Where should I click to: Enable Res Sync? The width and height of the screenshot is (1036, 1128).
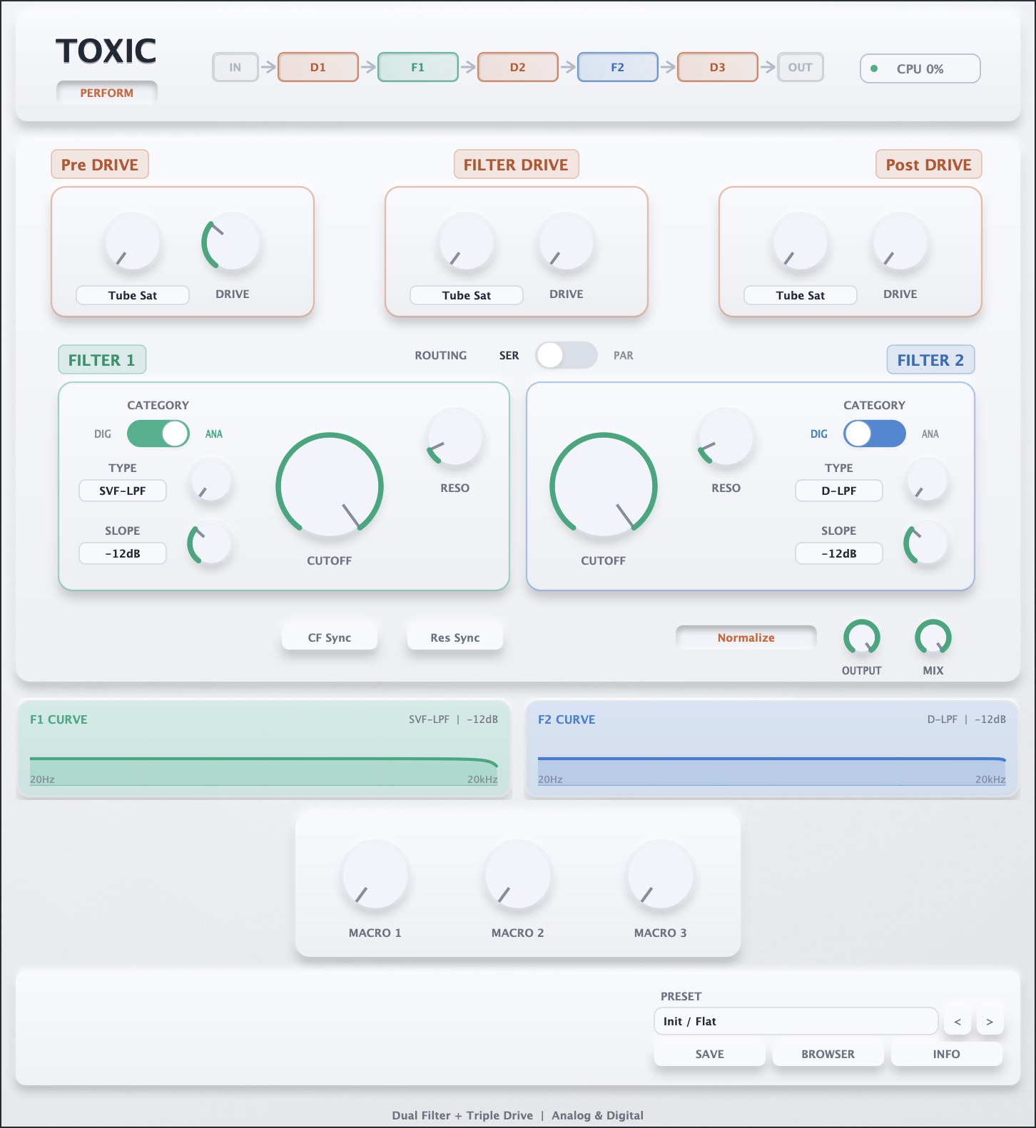455,637
